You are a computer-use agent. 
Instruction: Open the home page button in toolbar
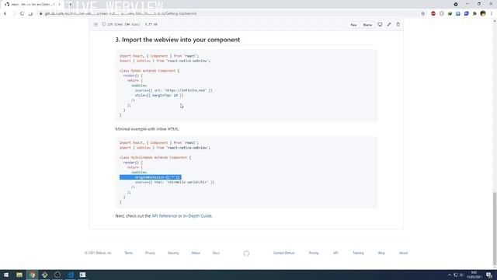pyautogui.click(x=30, y=14)
